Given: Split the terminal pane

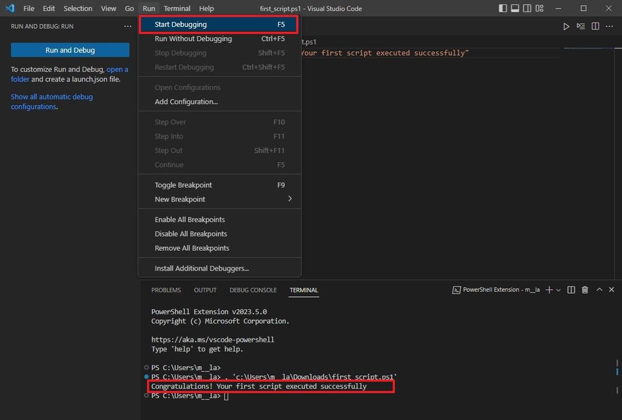Looking at the screenshot, I should pyautogui.click(x=571, y=289).
